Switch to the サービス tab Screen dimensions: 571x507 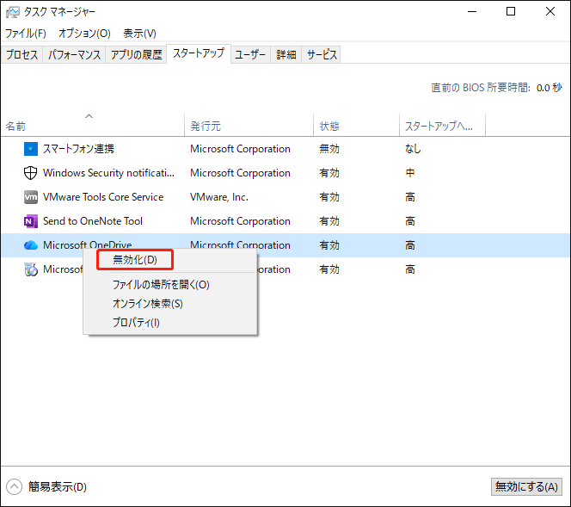pyautogui.click(x=322, y=55)
